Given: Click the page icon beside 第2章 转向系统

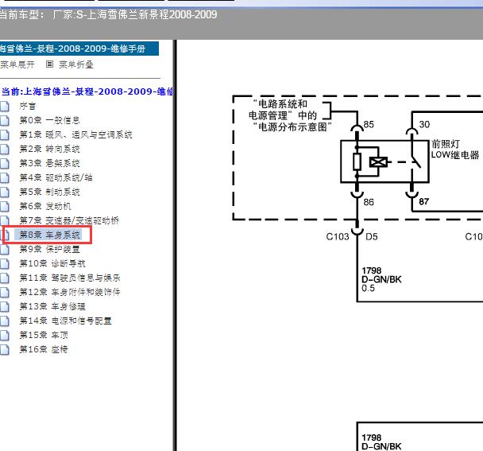Looking at the screenshot, I should [x=4, y=149].
